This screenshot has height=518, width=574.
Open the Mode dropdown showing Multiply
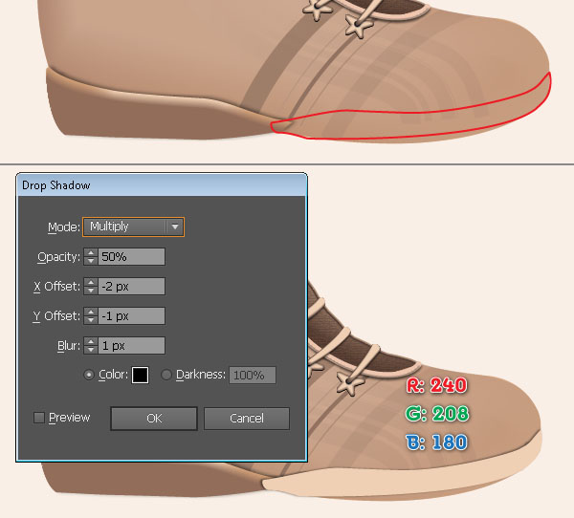coord(133,227)
